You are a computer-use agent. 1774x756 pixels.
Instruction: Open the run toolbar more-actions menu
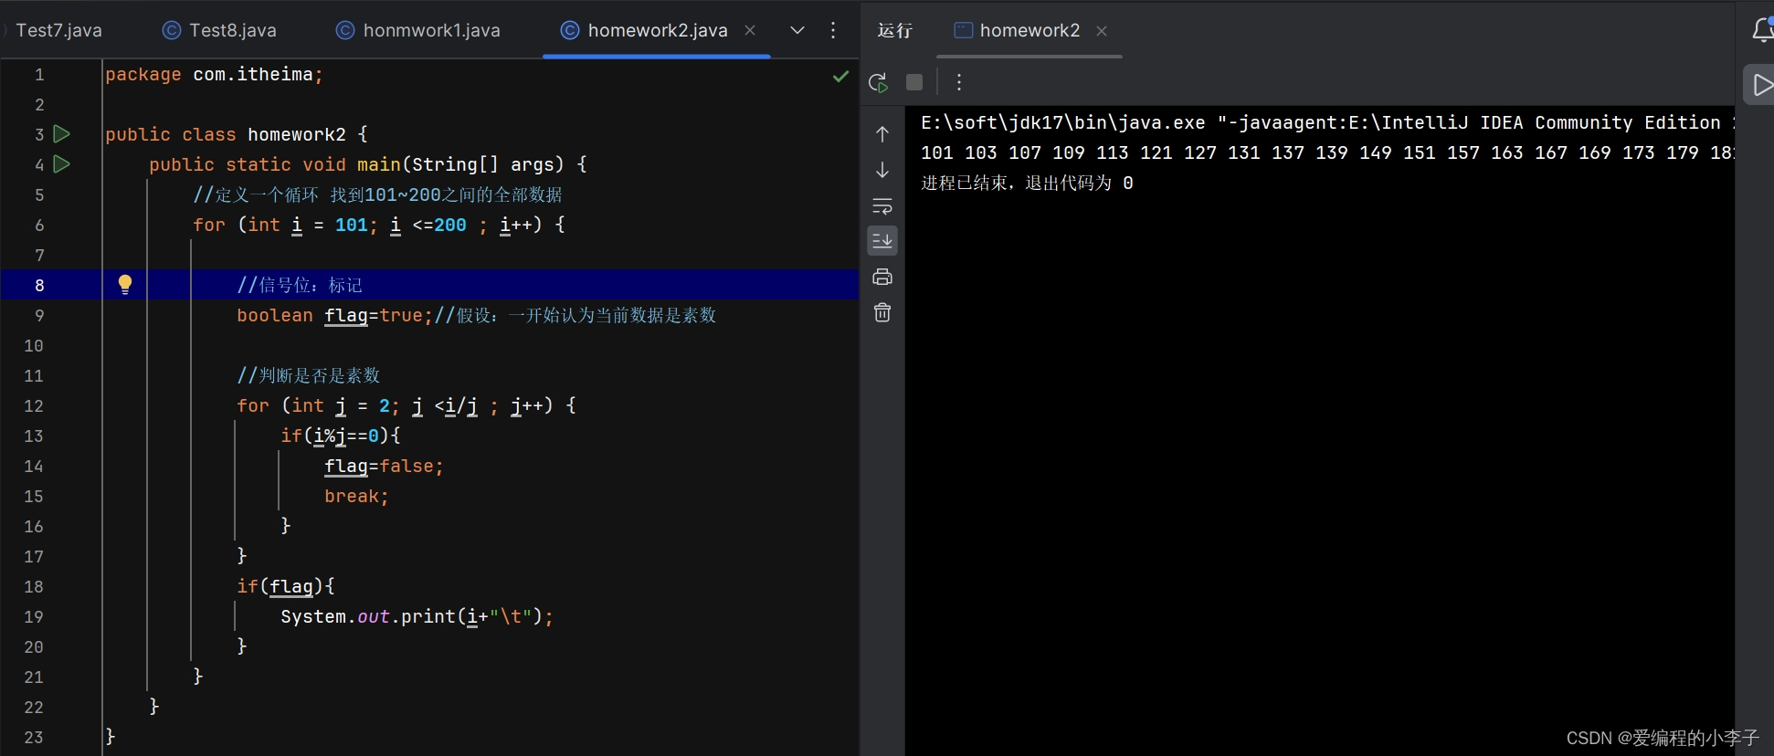coord(958,82)
